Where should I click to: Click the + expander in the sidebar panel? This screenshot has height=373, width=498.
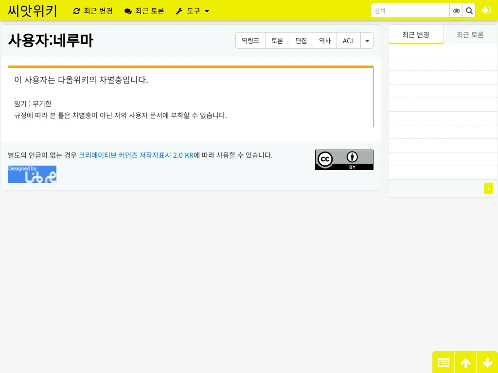[488, 188]
